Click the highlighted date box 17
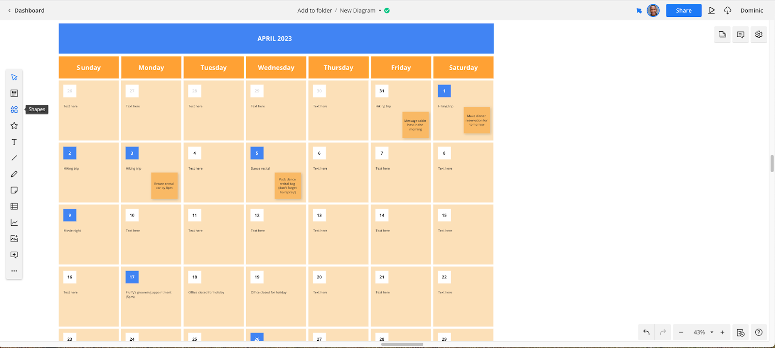The image size is (775, 348). click(x=132, y=277)
